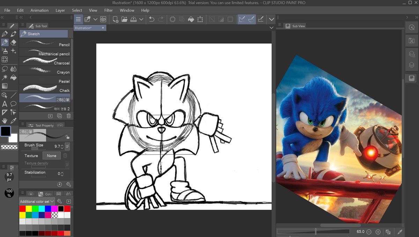
Task: Select the Lasso selection tool
Action: pyautogui.click(x=5, y=69)
